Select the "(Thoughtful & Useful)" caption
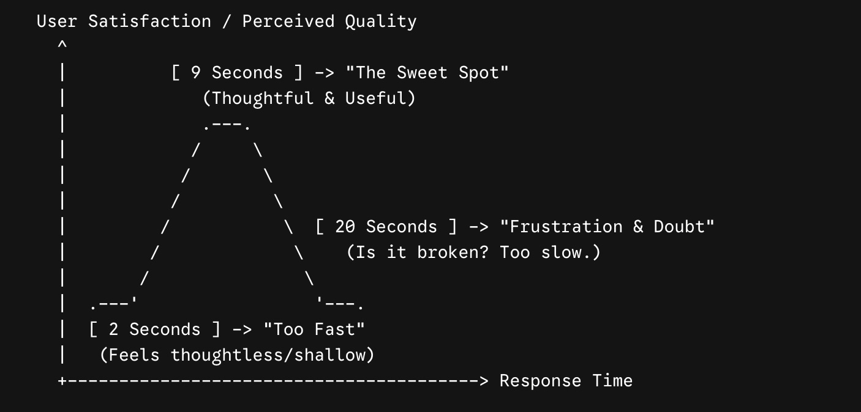This screenshot has width=861, height=412. point(309,98)
